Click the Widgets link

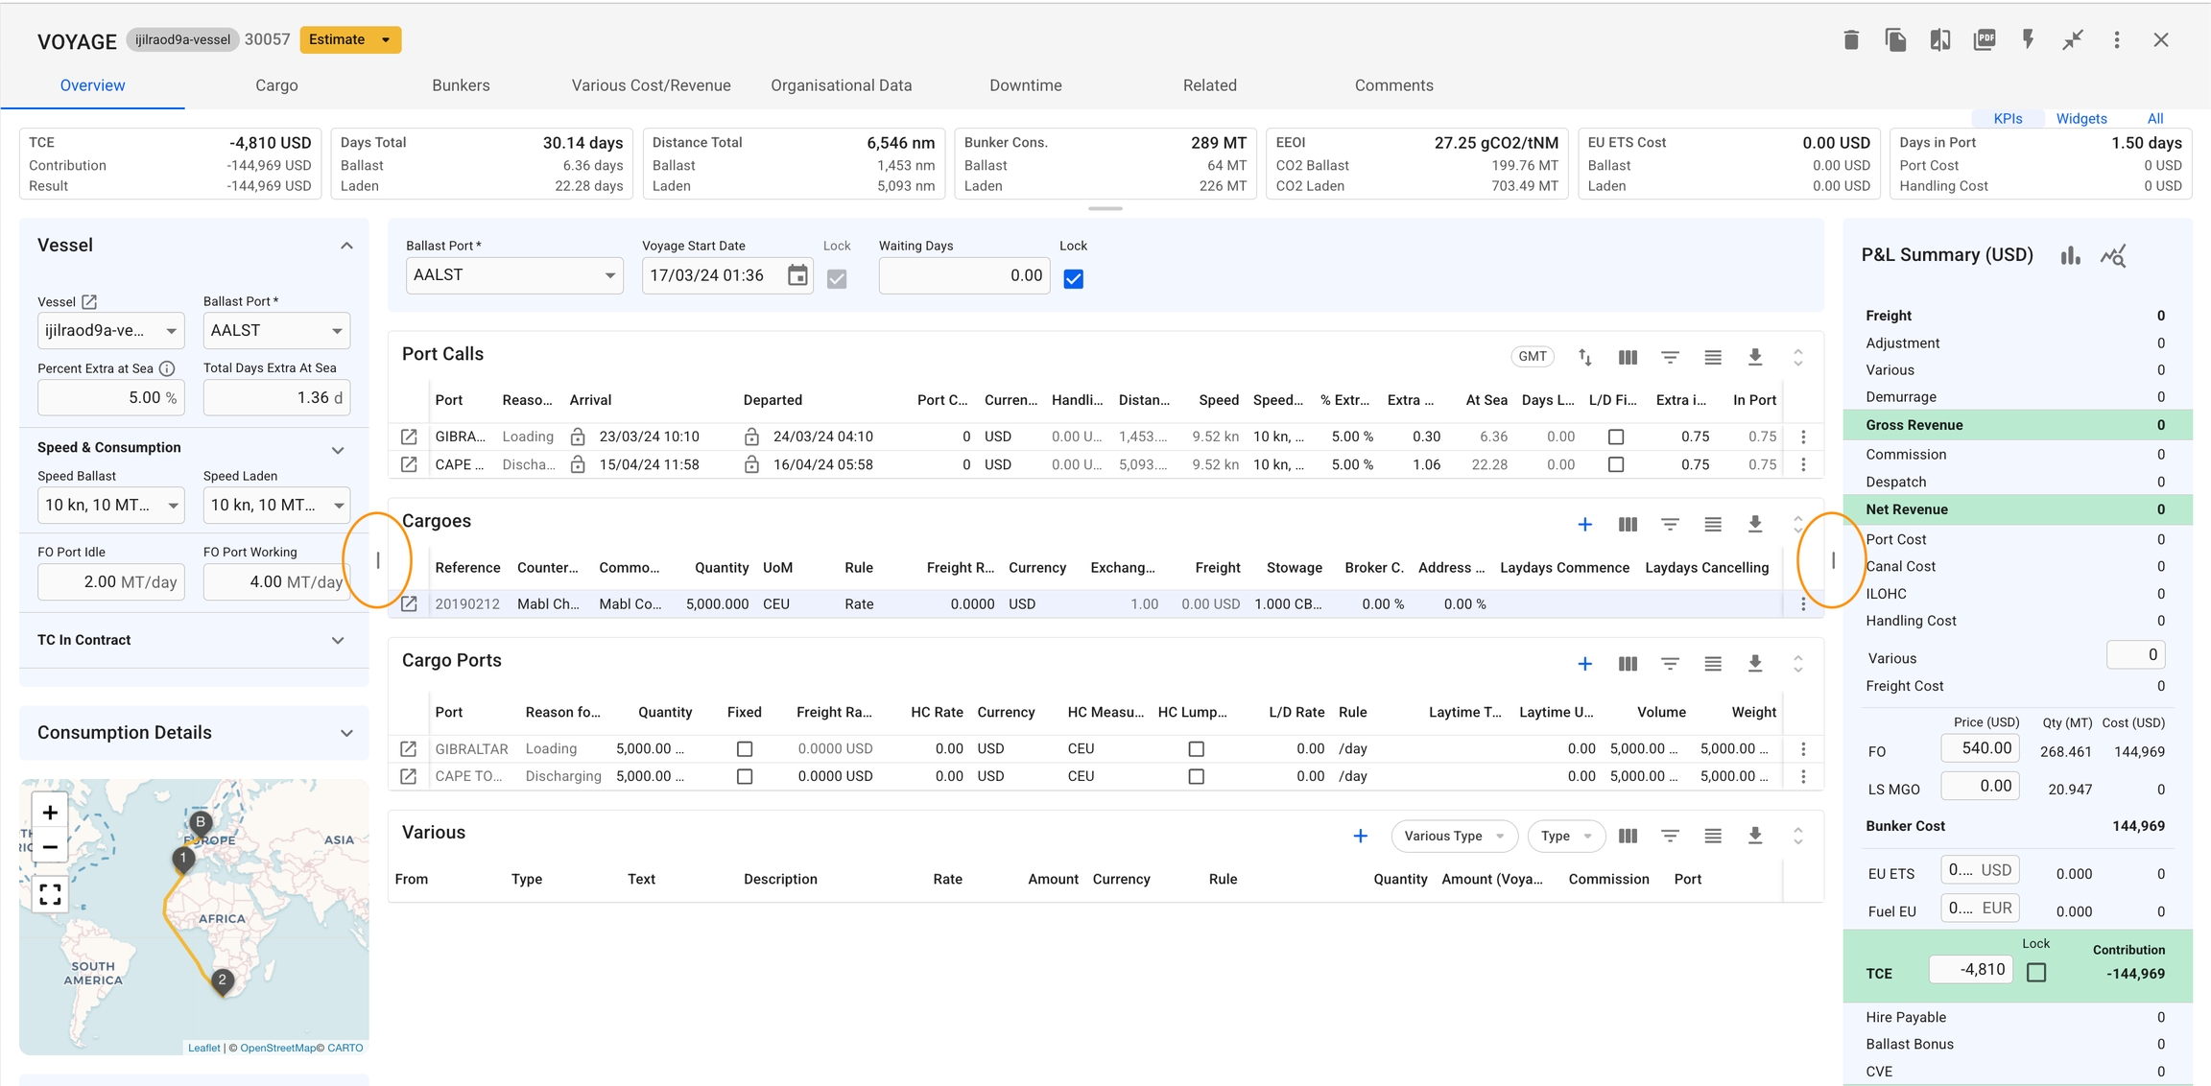(x=2080, y=118)
